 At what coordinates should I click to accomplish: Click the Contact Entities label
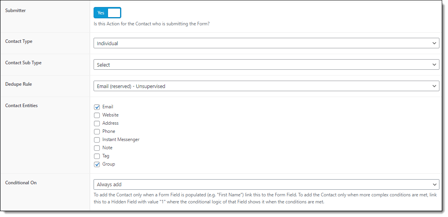pyautogui.click(x=21, y=105)
